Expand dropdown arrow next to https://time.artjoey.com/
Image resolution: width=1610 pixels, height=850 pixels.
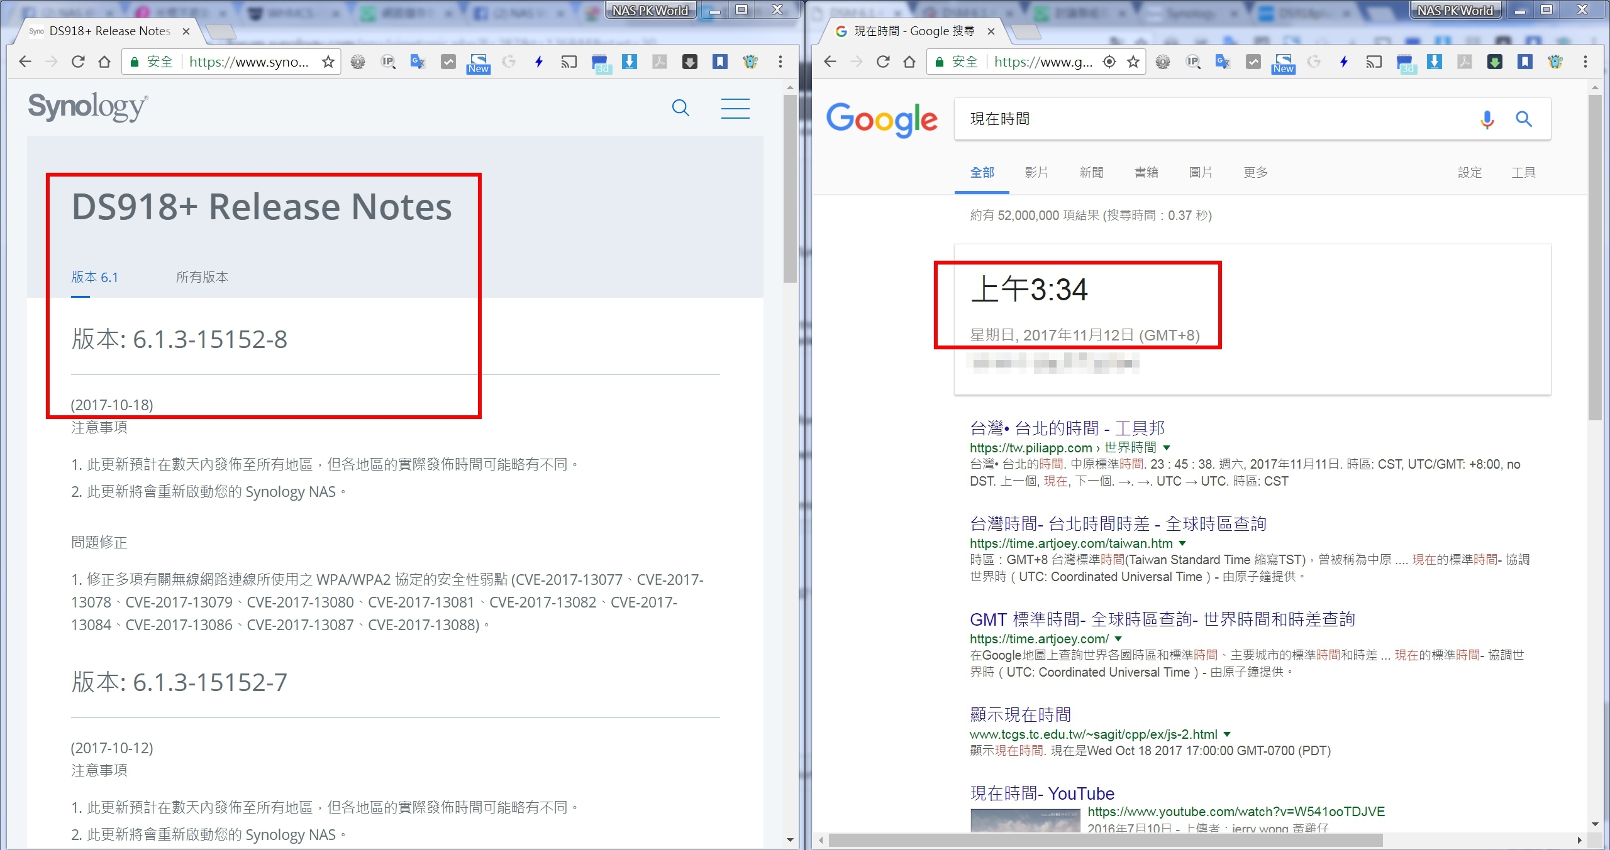click(x=1118, y=639)
